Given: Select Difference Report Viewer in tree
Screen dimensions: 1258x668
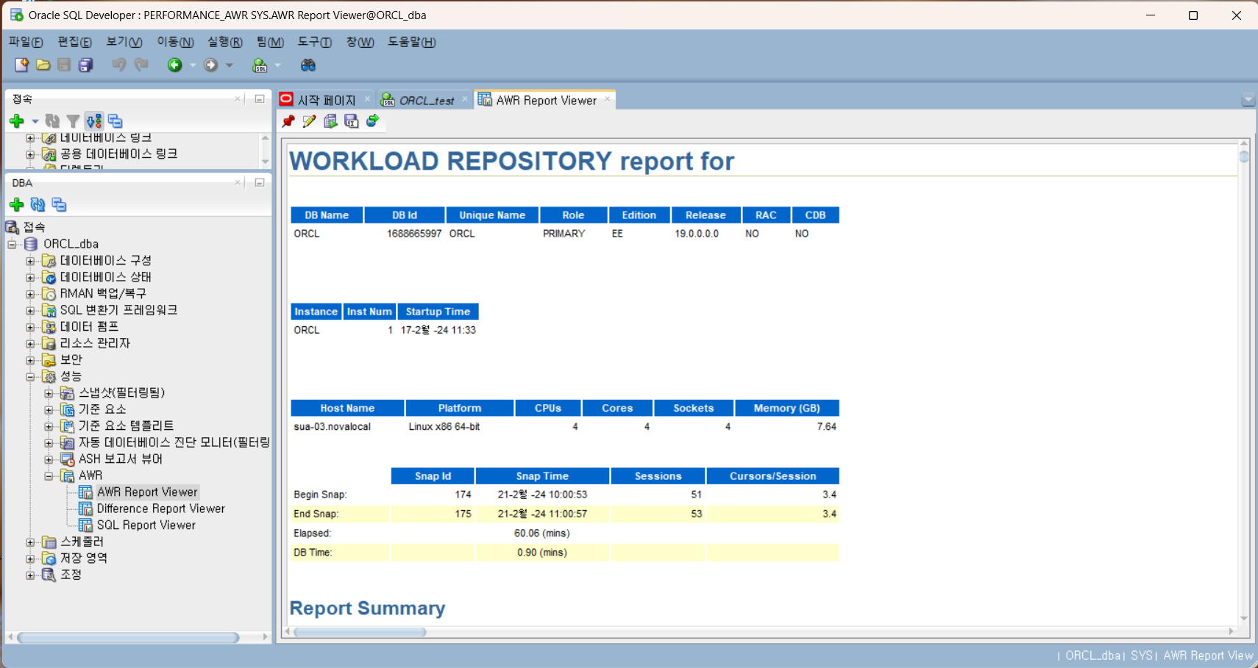Looking at the screenshot, I should (x=161, y=509).
